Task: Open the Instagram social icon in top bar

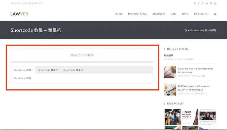Action: click(202, 3)
